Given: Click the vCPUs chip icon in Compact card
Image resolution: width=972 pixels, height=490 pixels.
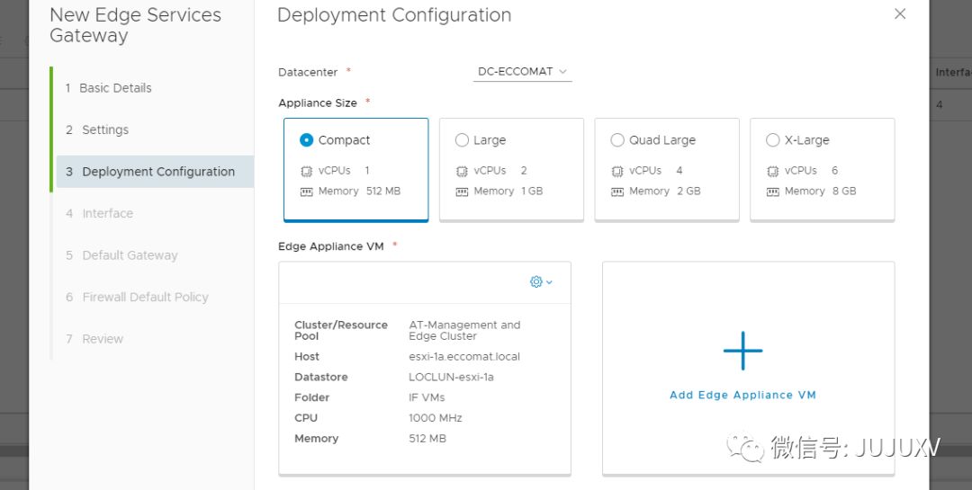Looking at the screenshot, I should pos(306,171).
